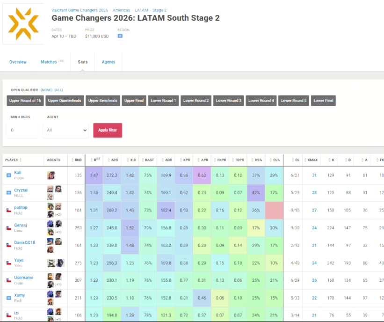Click Yuyo's first agent portrait
The width and height of the screenshot is (384, 322).
coord(51,263)
